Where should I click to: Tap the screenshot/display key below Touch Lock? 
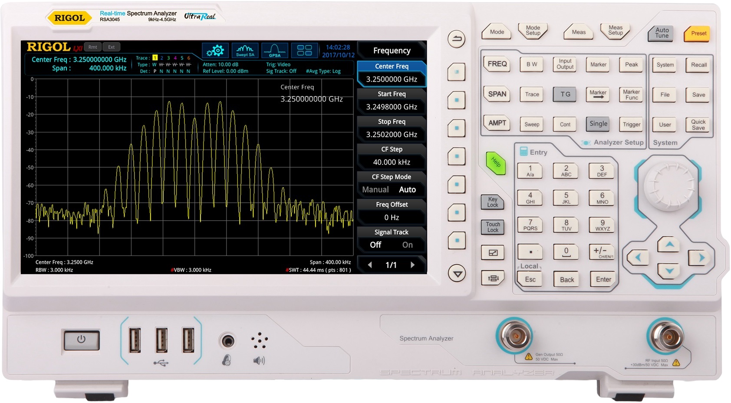(x=493, y=253)
